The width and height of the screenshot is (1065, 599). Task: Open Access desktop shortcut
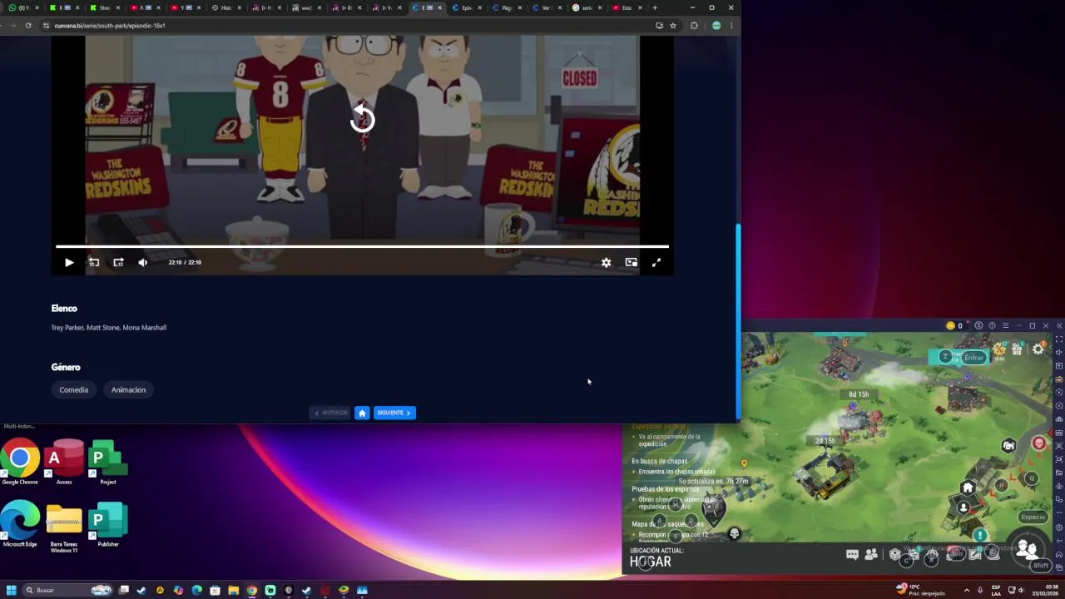(x=64, y=463)
